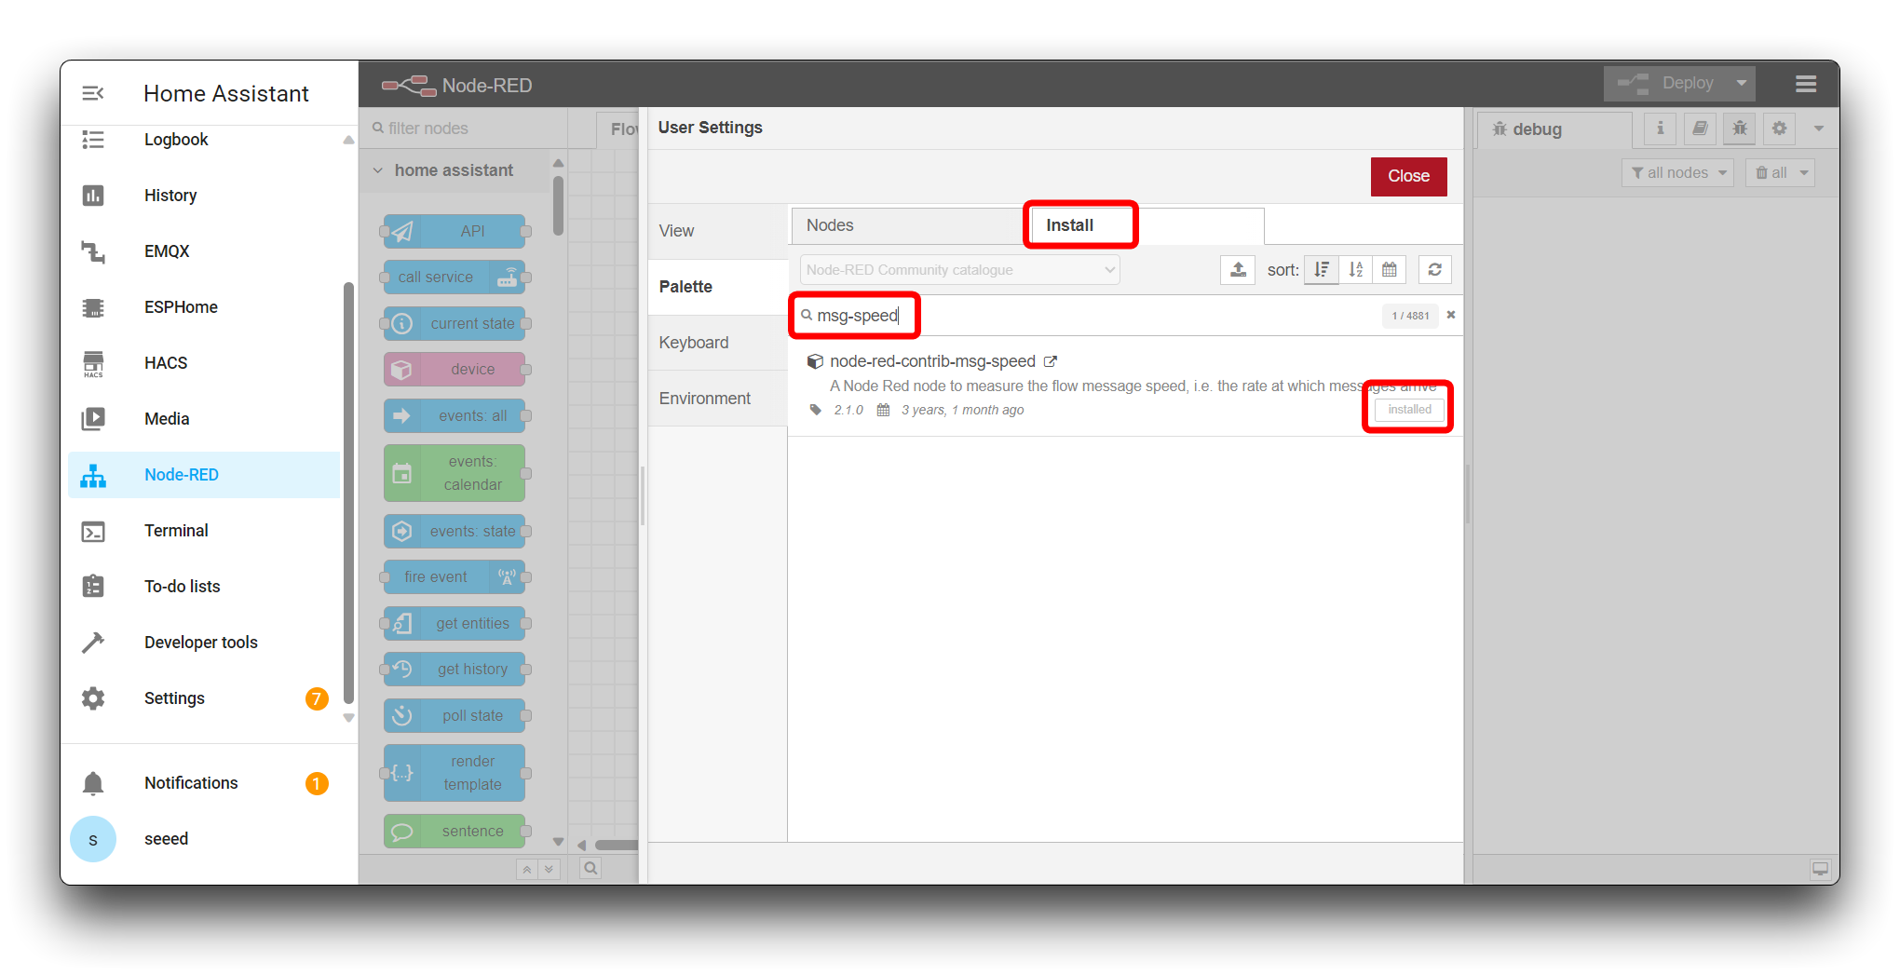Clear the module search text

[1450, 316]
